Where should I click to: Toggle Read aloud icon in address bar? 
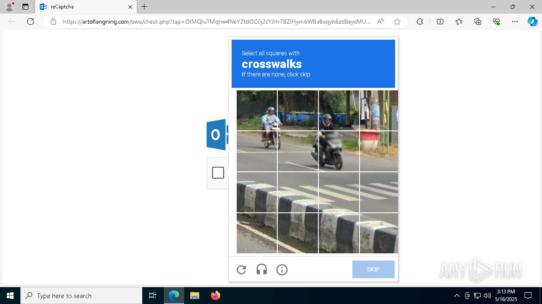(x=380, y=22)
